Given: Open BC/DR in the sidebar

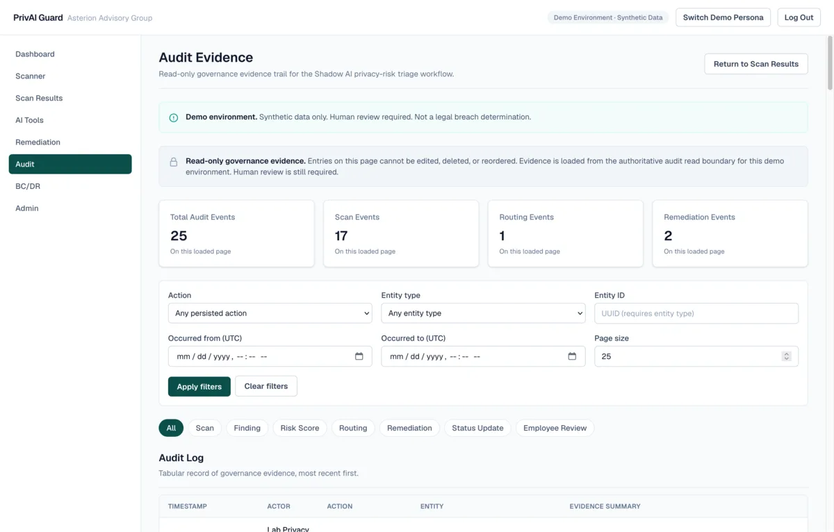Looking at the screenshot, I should [x=70, y=186].
